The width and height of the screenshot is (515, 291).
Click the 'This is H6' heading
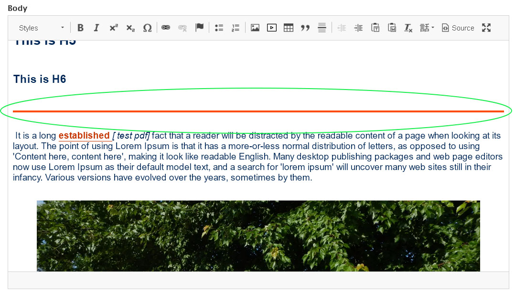click(x=40, y=79)
